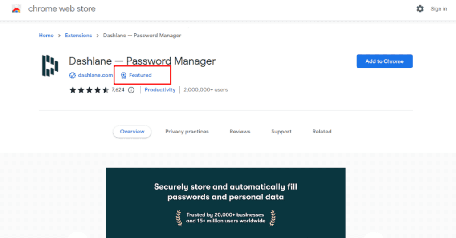Click the star rating row

(89, 90)
